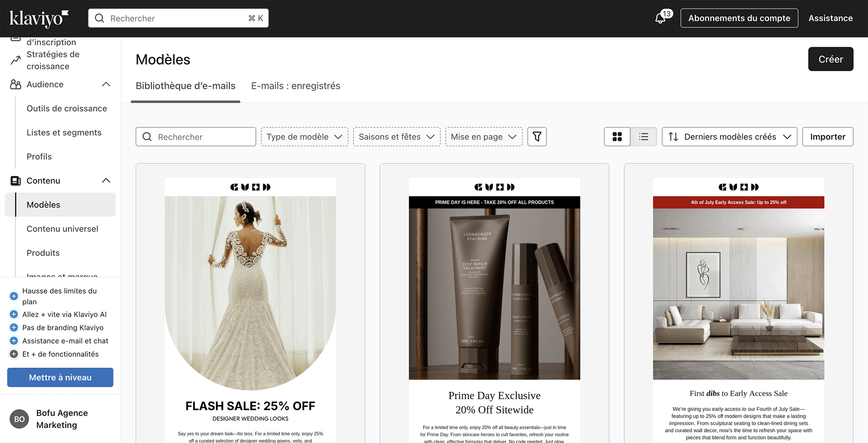Open the Flash Sale wedding template thumbnail
The image size is (868, 443).
[250, 292]
